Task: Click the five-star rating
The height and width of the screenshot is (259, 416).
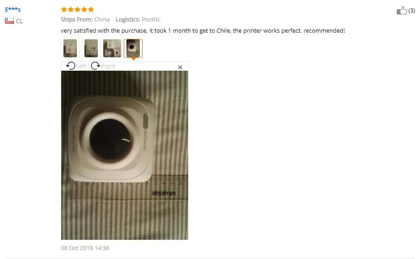Action: click(x=77, y=9)
